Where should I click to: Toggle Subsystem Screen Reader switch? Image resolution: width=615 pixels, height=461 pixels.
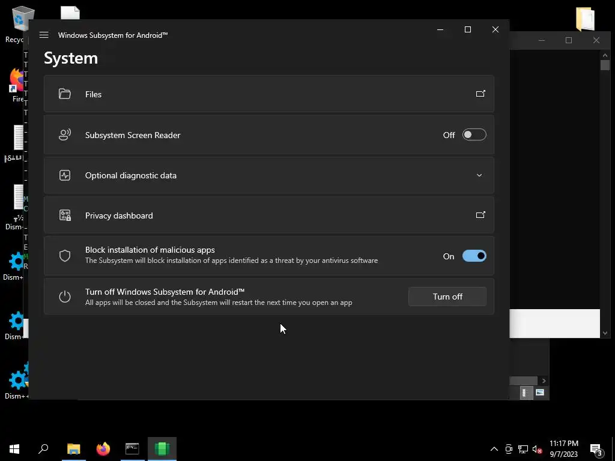point(474,135)
